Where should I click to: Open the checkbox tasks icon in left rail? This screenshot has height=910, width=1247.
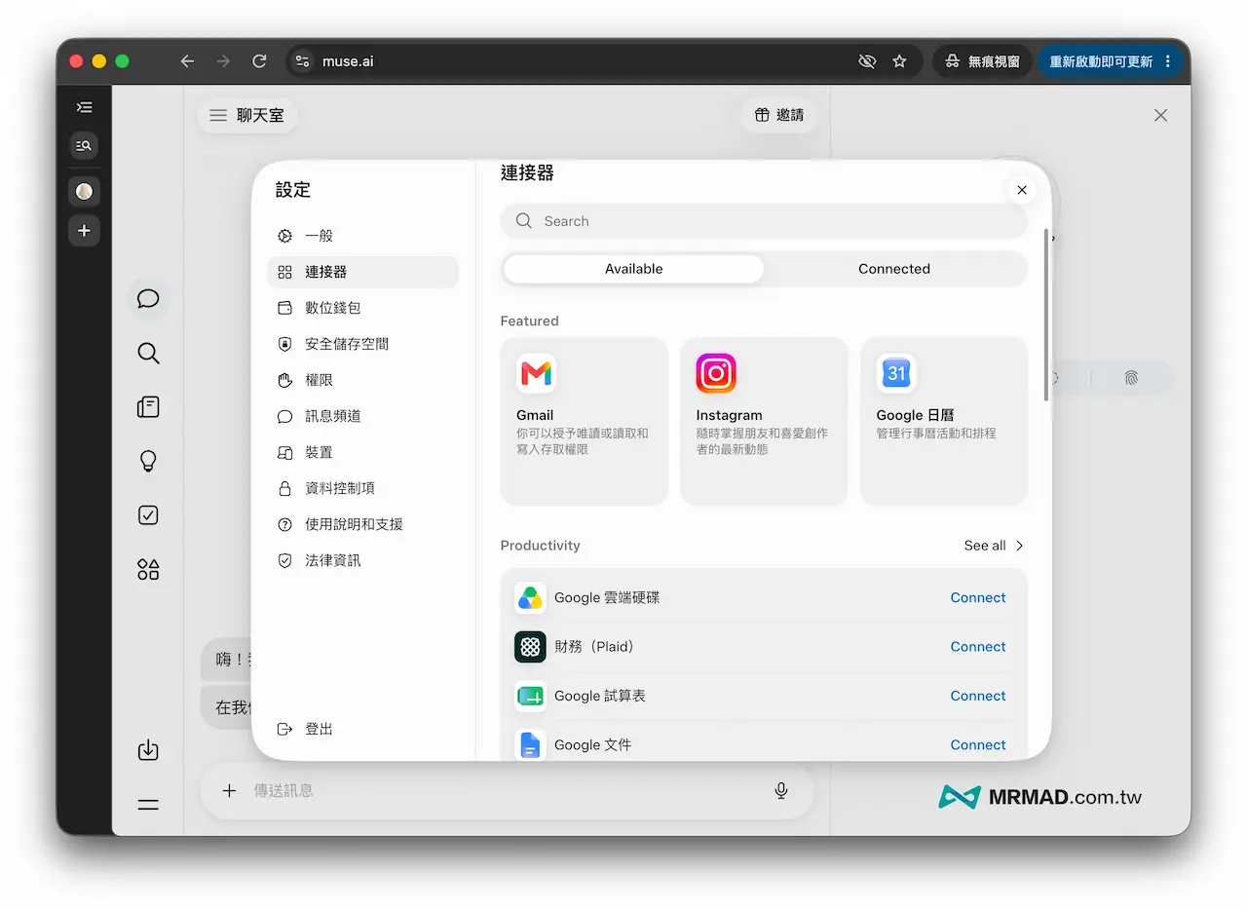tap(148, 515)
